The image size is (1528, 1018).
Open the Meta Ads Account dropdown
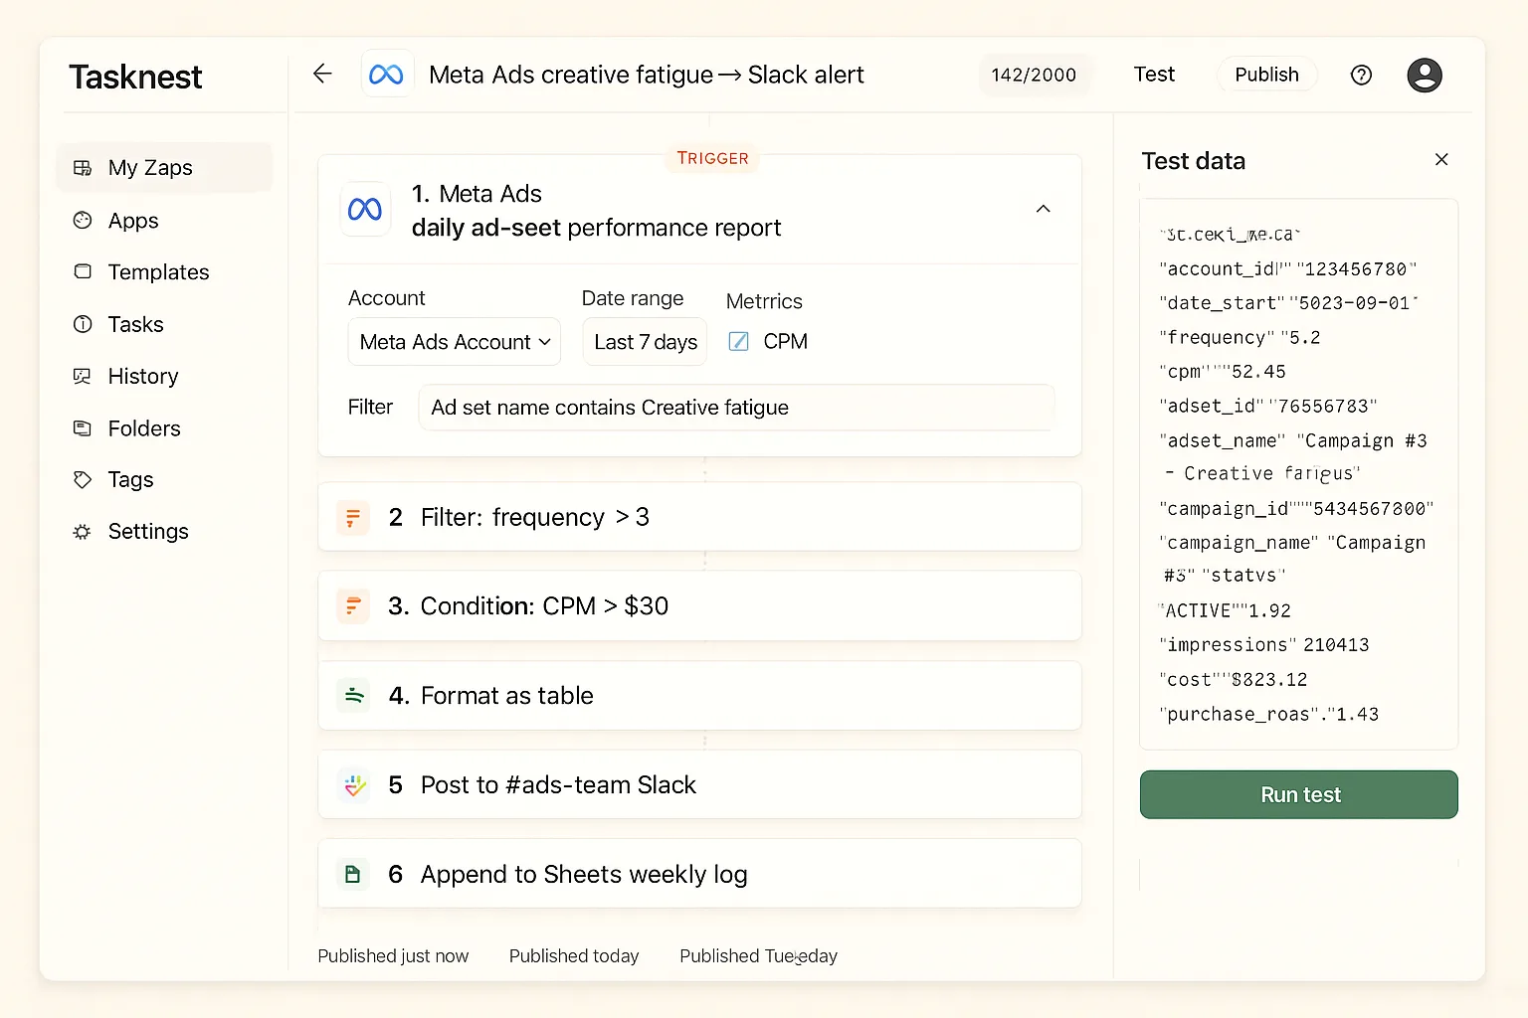click(455, 342)
